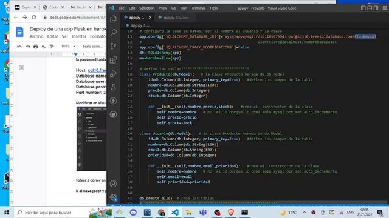Open the sql10.free host link in document
This screenshot has width=389, height=218.
97,70
